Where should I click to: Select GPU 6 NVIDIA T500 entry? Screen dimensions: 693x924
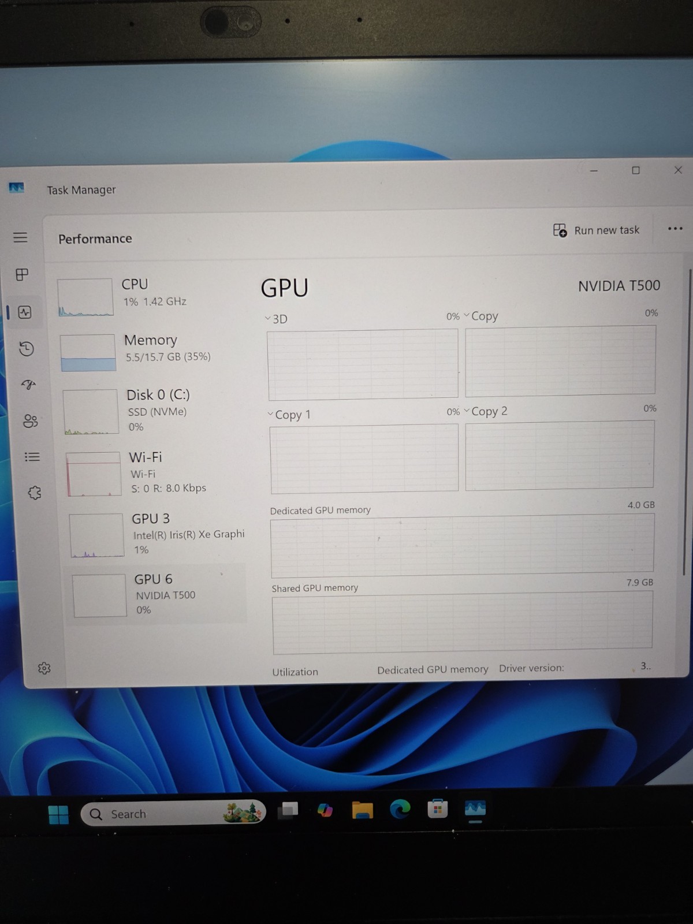pyautogui.click(x=158, y=594)
